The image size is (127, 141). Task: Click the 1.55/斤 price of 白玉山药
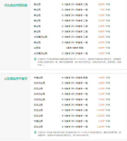pyautogui.click(x=101, y=116)
